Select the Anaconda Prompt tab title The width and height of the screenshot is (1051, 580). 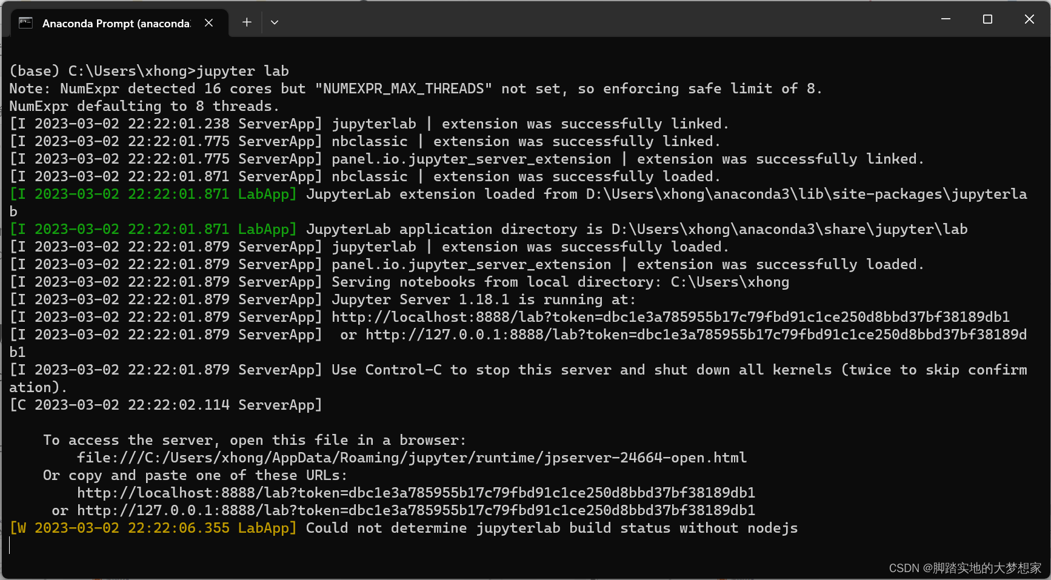pyautogui.click(x=116, y=23)
